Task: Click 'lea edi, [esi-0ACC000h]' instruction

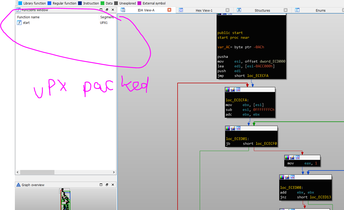Action: tap(246, 66)
